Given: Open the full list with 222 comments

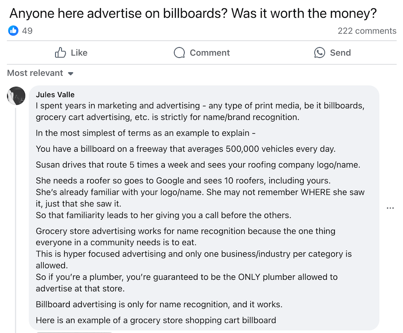Looking at the screenshot, I should [x=367, y=31].
